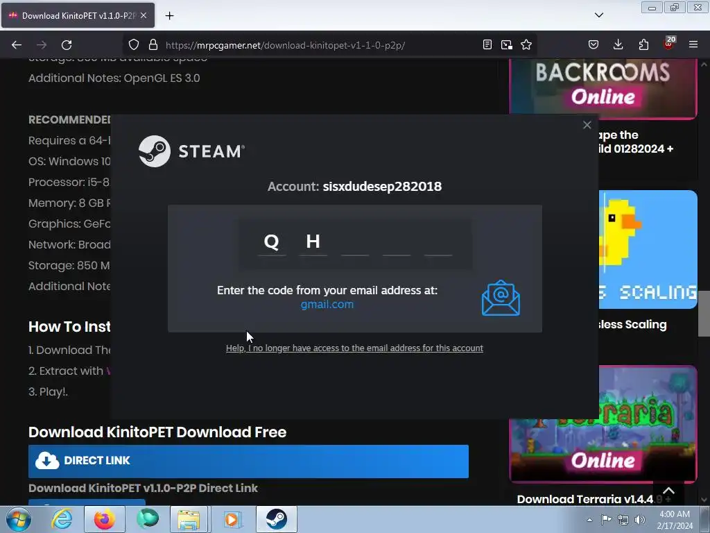Open the extensions puzzle icon
Image resolution: width=710 pixels, height=533 pixels.
[x=643, y=44]
